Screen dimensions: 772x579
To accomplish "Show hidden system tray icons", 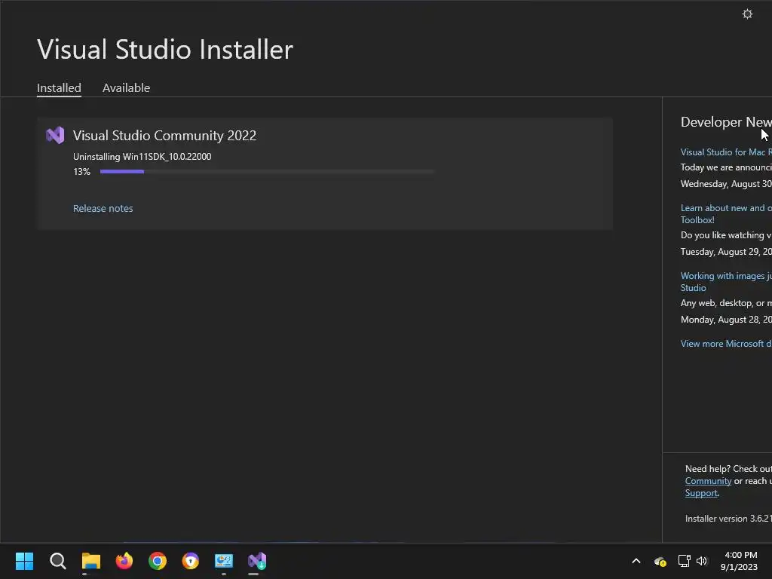I will click(x=636, y=561).
